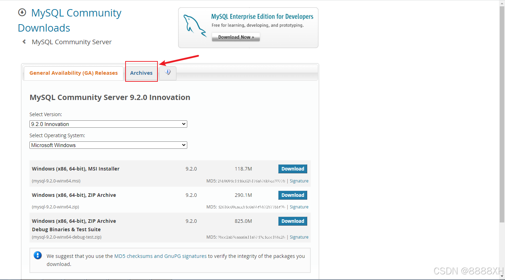Viewport: 505px width, 280px height.
Task: Open Signature link for mysql-9.2.0-winx64.zip
Action: tap(299, 207)
